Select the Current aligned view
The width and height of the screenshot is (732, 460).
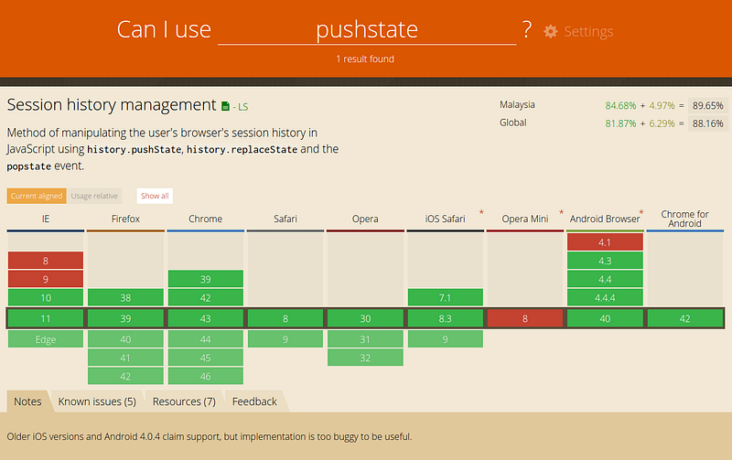[37, 196]
